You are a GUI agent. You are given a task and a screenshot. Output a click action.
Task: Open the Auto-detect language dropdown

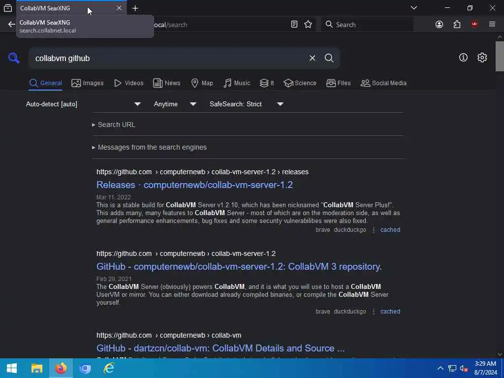click(x=83, y=104)
